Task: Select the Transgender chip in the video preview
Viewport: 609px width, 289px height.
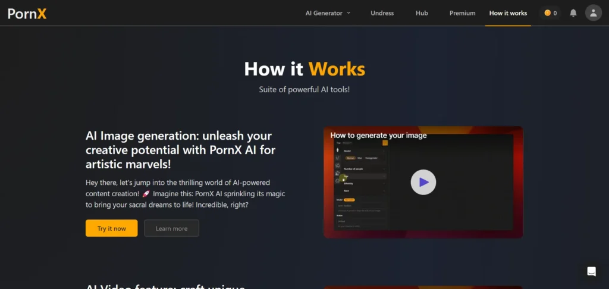Action: (371, 158)
